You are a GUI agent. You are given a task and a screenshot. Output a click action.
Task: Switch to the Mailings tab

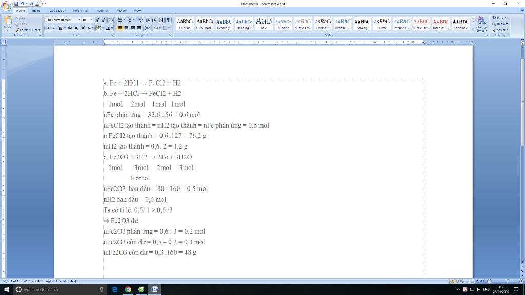102,11
